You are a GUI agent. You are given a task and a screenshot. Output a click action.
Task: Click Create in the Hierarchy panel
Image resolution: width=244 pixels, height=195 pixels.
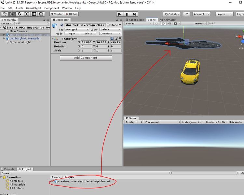6,23
